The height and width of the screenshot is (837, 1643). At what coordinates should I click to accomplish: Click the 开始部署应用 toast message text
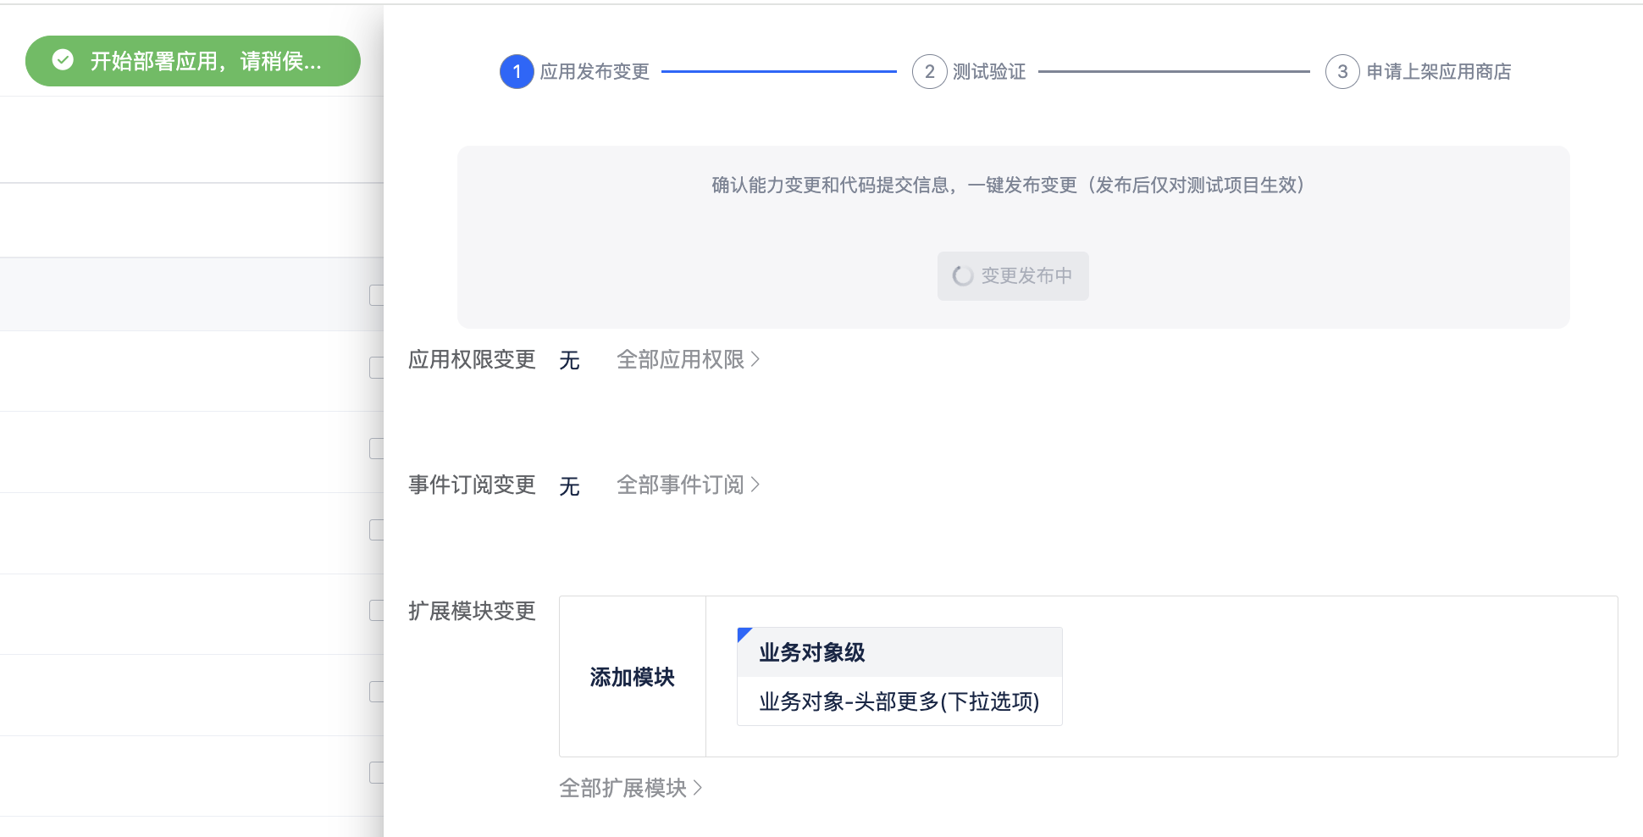coord(206,61)
